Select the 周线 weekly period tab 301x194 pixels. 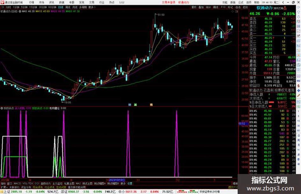coord(68,7)
